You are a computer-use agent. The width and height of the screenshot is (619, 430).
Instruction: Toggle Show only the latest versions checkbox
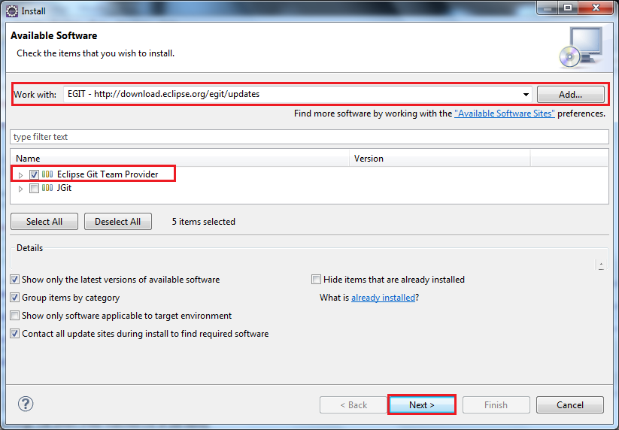(x=14, y=280)
